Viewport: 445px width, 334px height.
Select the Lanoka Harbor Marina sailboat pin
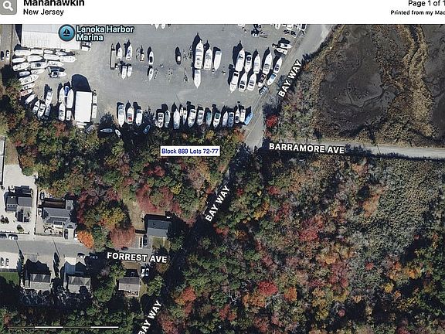point(66,32)
